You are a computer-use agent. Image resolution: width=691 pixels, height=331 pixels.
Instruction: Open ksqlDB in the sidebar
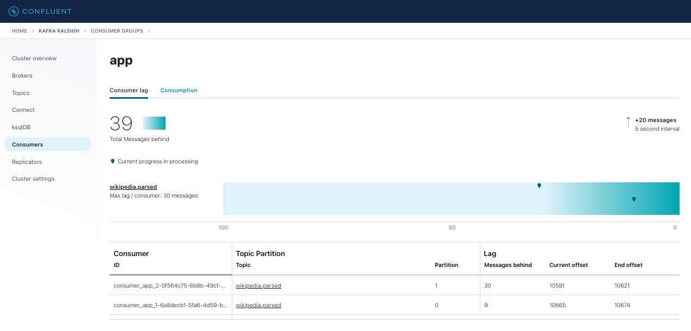click(22, 127)
